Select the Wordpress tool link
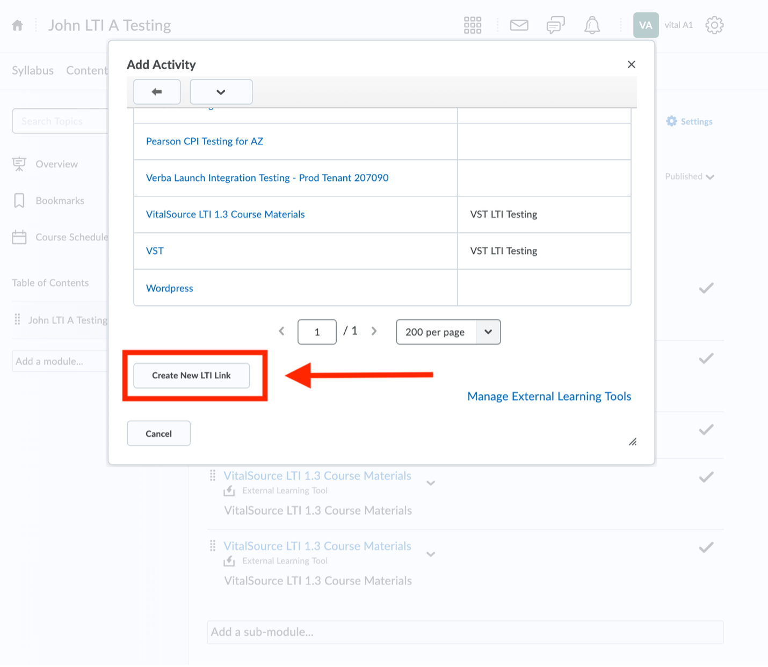 coord(170,288)
